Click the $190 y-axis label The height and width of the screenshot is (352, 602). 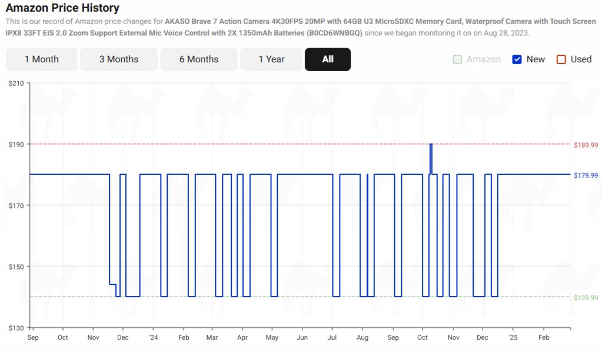coord(16,144)
